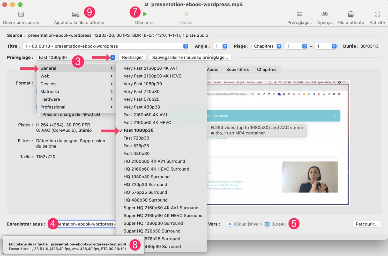The height and width of the screenshot is (256, 388).
Task: Click the Encodage de la tâche status text
Action: pos(68,244)
